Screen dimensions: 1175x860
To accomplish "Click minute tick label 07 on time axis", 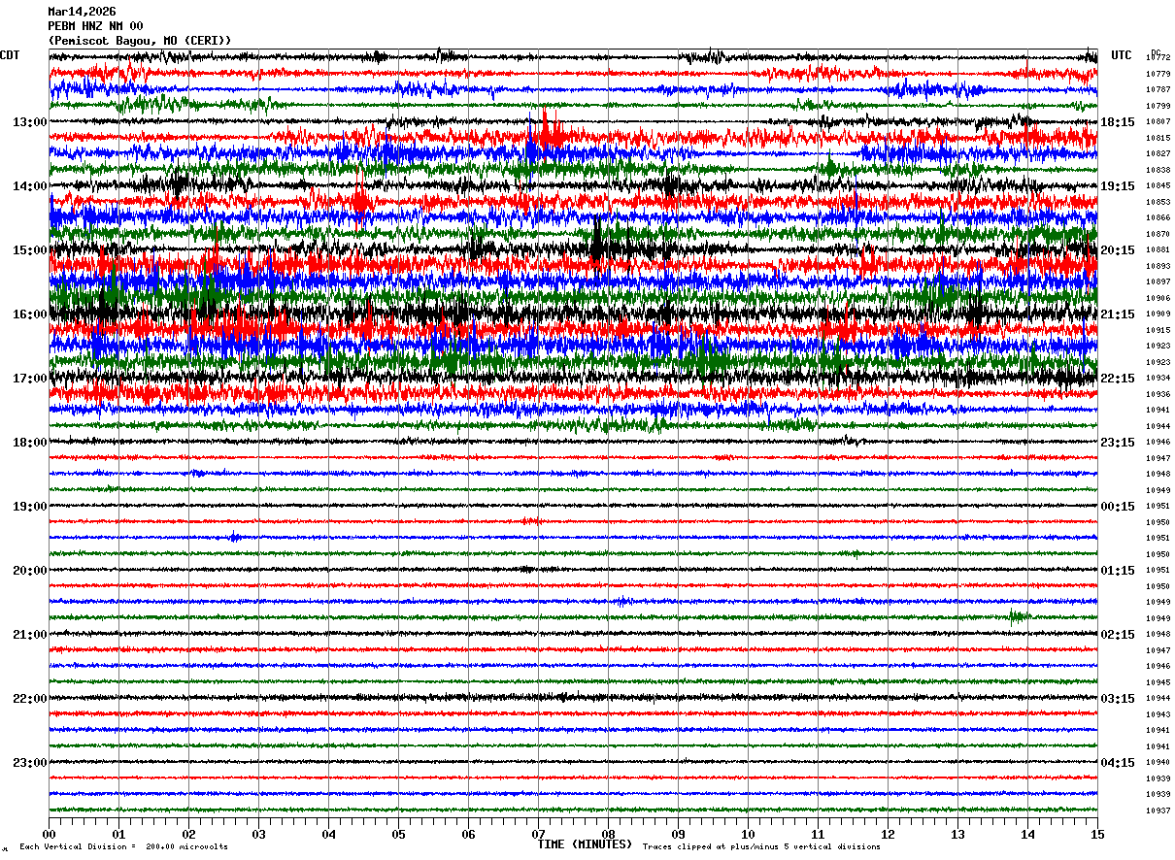I will pyautogui.click(x=538, y=834).
